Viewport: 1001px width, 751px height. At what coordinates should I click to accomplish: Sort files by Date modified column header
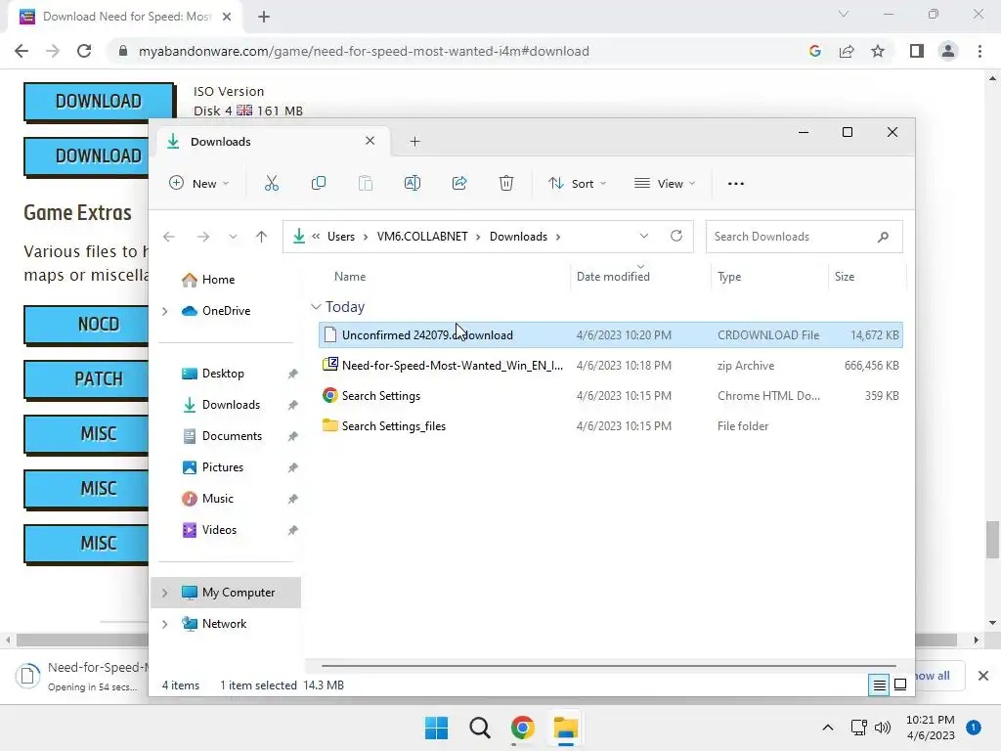tap(613, 277)
